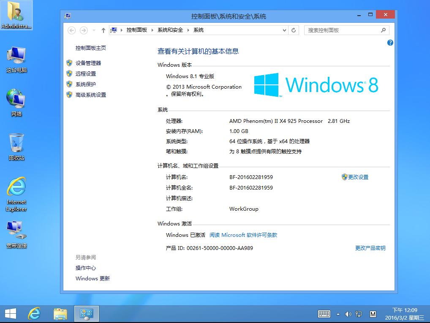
Task: Show hidden tray icons
Action: (x=338, y=314)
